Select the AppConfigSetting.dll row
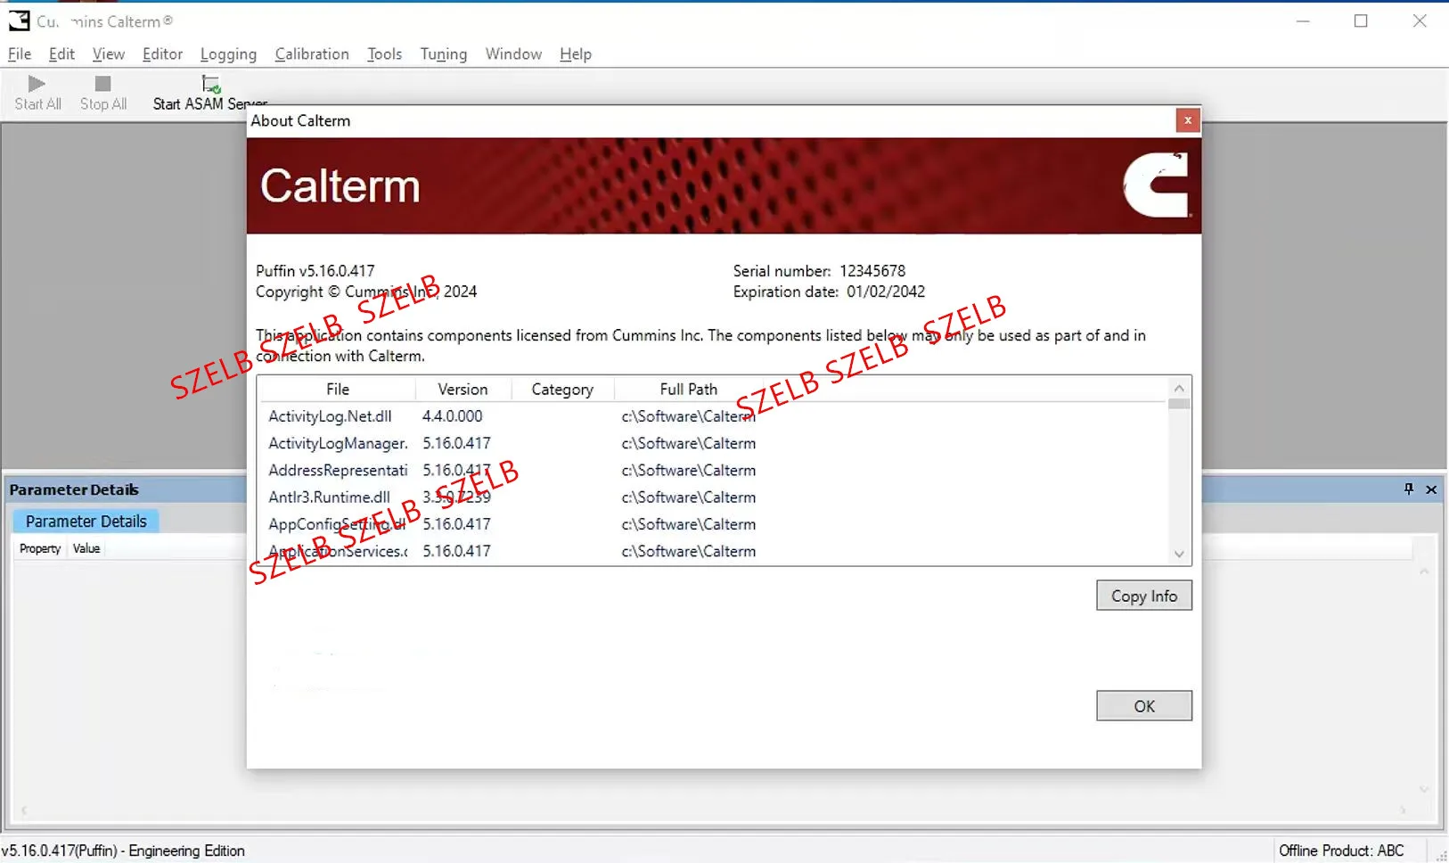 point(712,524)
